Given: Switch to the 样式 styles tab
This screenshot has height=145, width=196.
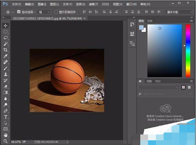Looking at the screenshot, I should pos(158,81).
